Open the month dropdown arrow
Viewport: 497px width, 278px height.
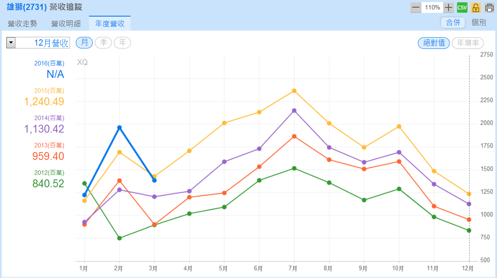point(11,43)
